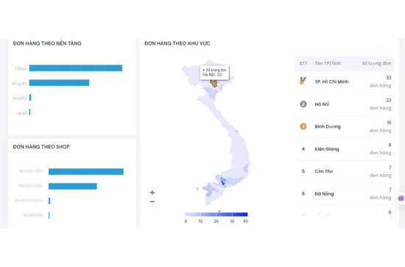405x267 pixels.
Task: Click the lazada bar in platform chart
Action: [x=30, y=98]
